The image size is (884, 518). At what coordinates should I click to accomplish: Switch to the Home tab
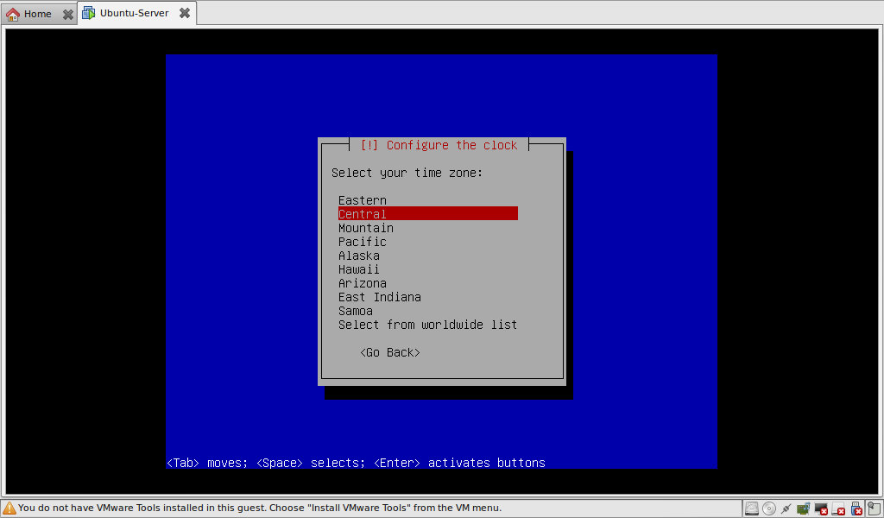[x=38, y=14]
